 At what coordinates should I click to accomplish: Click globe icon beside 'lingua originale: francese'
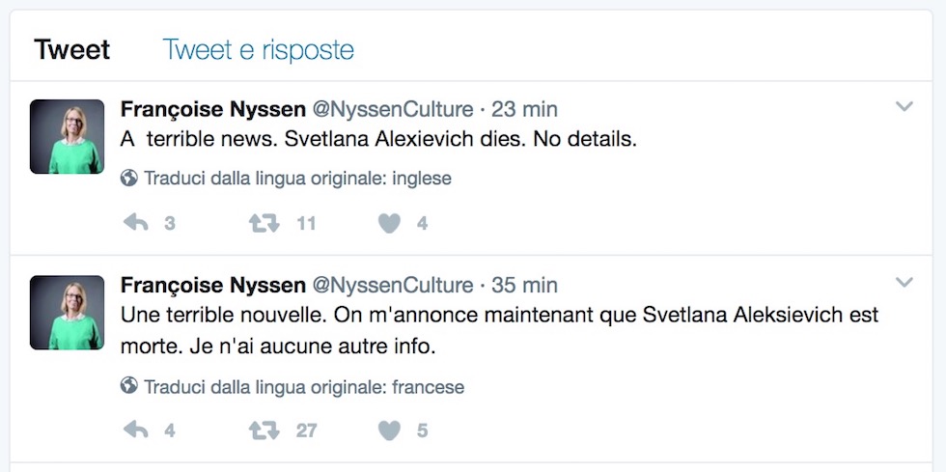coord(129,387)
